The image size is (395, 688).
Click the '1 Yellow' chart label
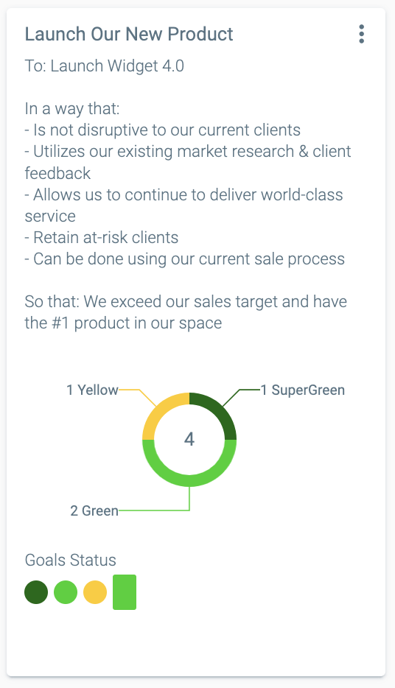[92, 390]
